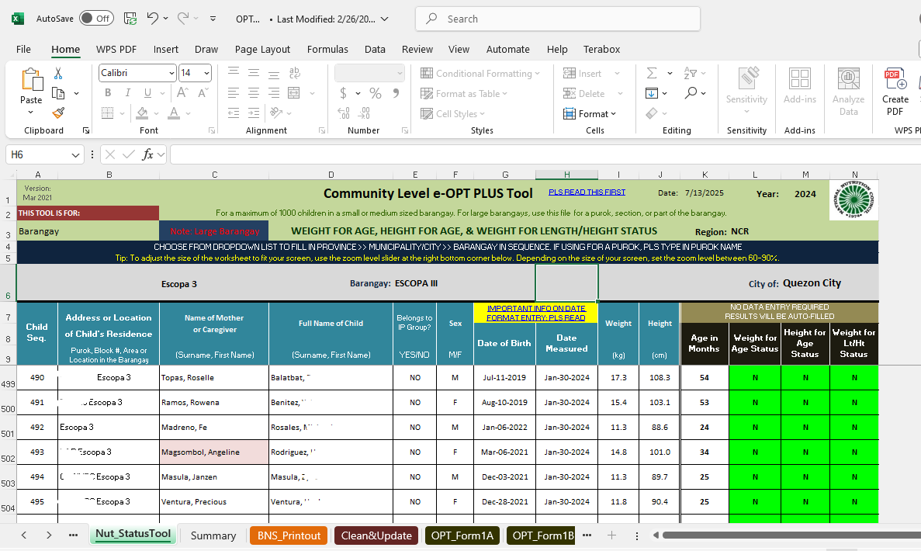Open the font name dropdown

tap(171, 73)
